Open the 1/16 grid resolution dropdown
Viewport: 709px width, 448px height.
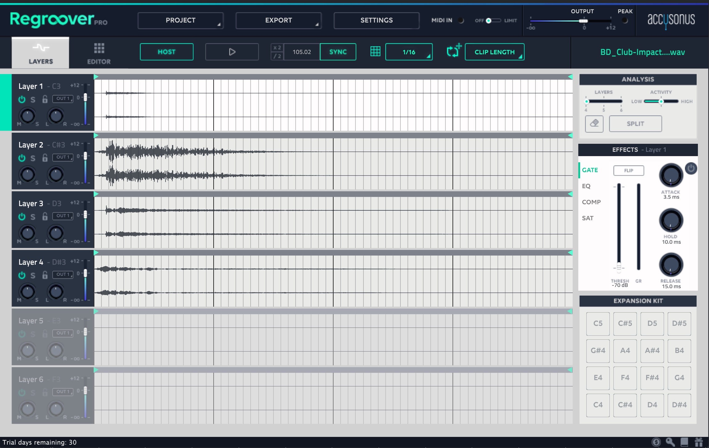409,52
